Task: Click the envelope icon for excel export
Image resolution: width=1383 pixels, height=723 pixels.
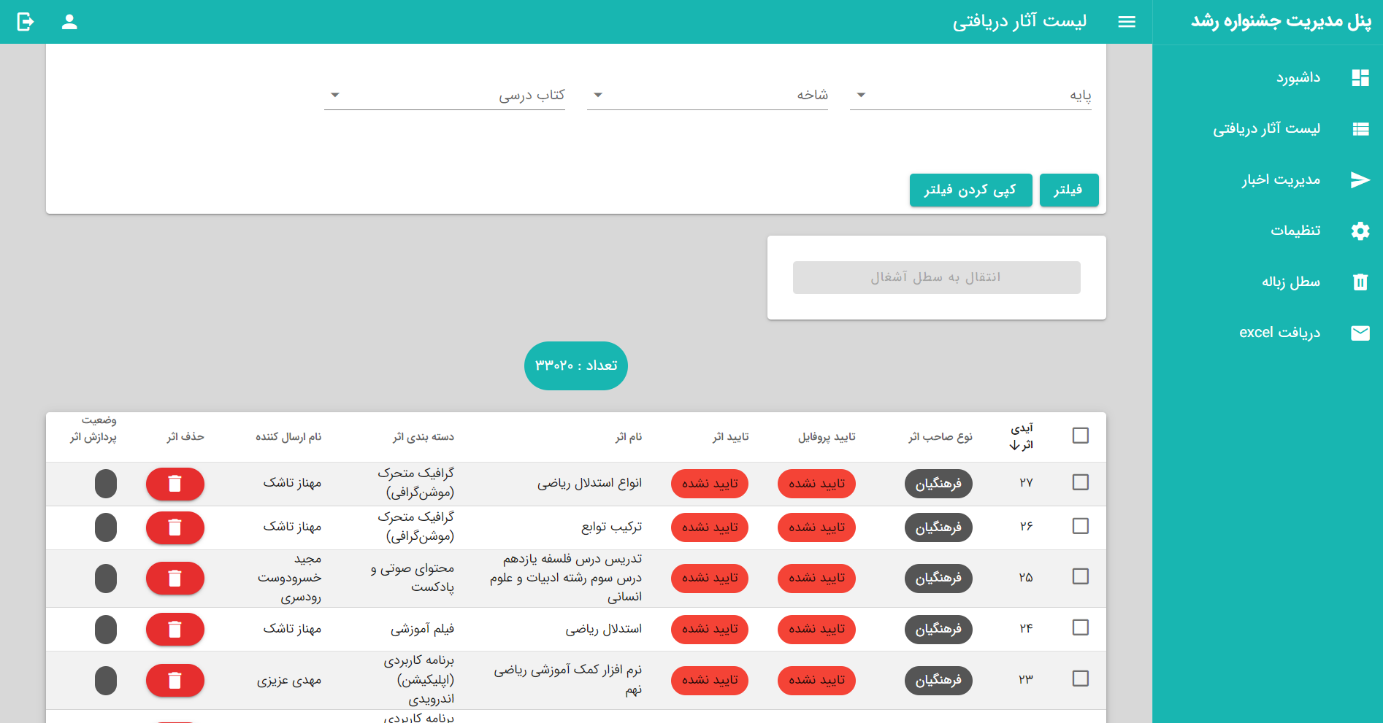Action: click(1360, 333)
